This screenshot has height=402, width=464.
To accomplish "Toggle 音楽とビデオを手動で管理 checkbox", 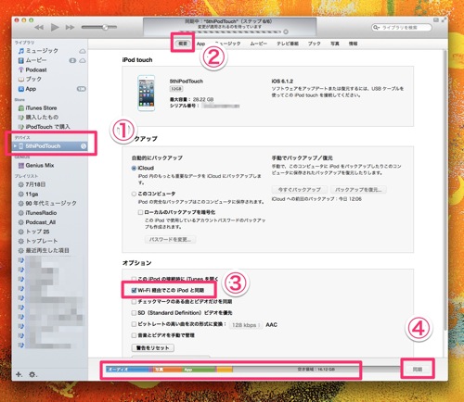I will (x=134, y=335).
